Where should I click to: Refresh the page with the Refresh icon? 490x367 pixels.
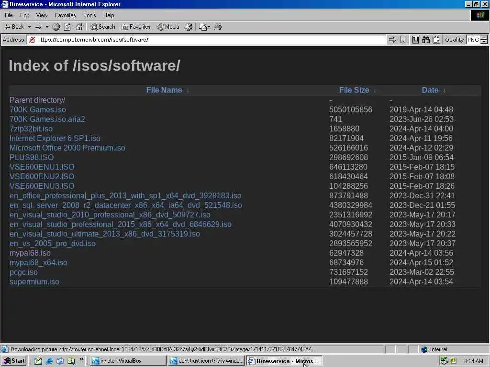tap(67, 27)
